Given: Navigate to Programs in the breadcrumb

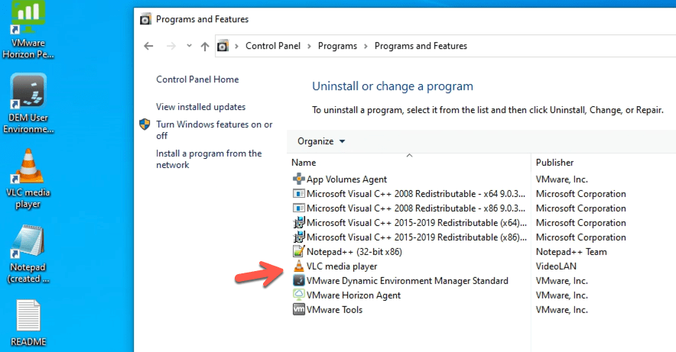Looking at the screenshot, I should click(337, 46).
